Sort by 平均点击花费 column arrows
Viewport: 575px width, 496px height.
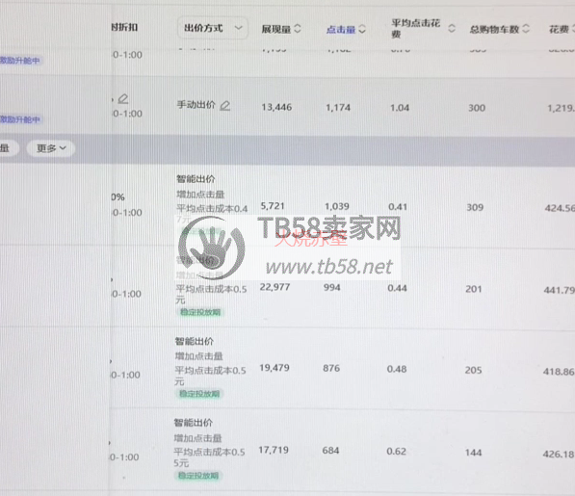[x=452, y=28]
